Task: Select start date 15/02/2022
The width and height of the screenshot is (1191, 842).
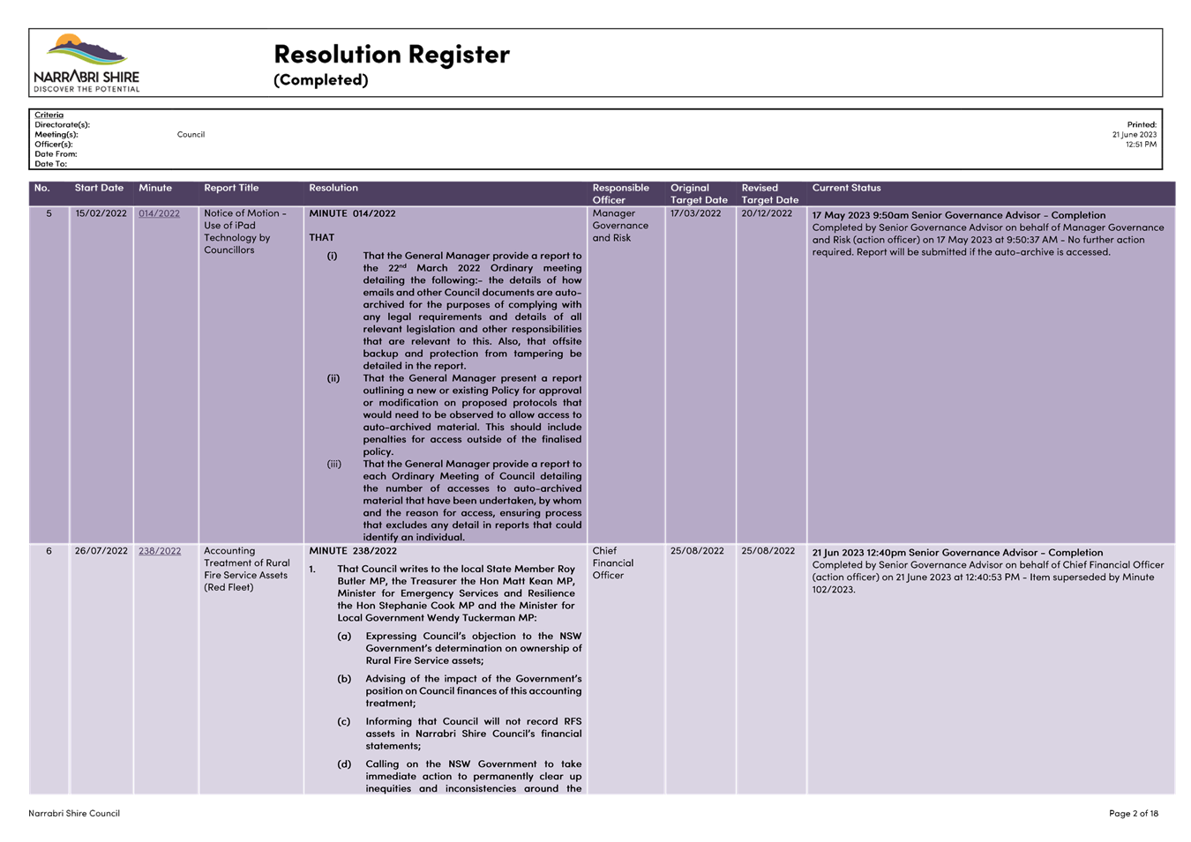Action: tap(101, 213)
